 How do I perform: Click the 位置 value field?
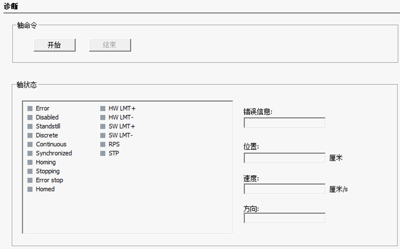pyautogui.click(x=284, y=158)
